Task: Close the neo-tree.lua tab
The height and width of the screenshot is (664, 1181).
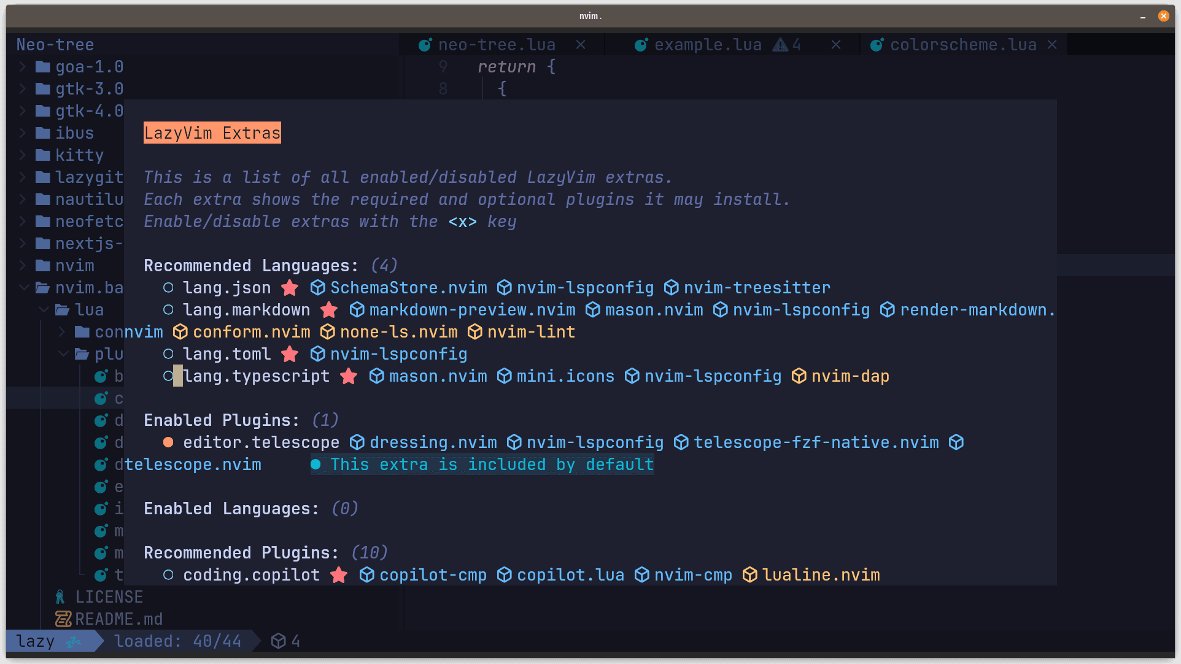Action: [x=581, y=45]
